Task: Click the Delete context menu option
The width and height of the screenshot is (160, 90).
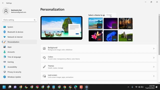Action: click(x=111, y=15)
